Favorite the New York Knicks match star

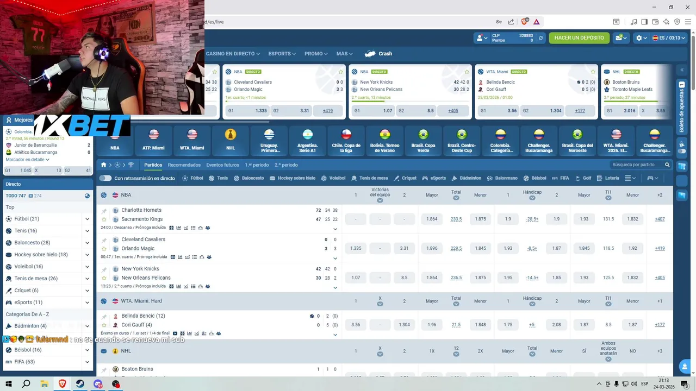[x=104, y=278]
